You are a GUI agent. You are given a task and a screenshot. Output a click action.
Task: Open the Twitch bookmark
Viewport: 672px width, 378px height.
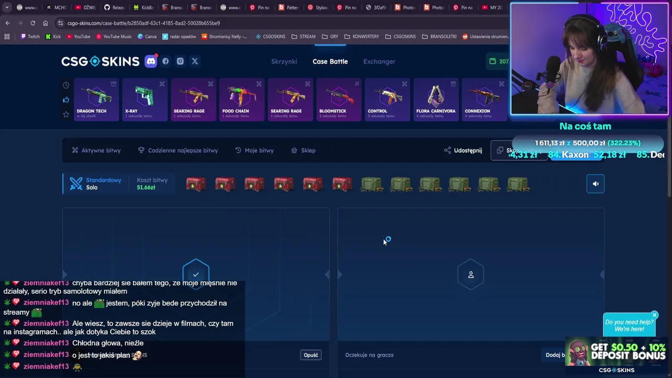[30, 37]
